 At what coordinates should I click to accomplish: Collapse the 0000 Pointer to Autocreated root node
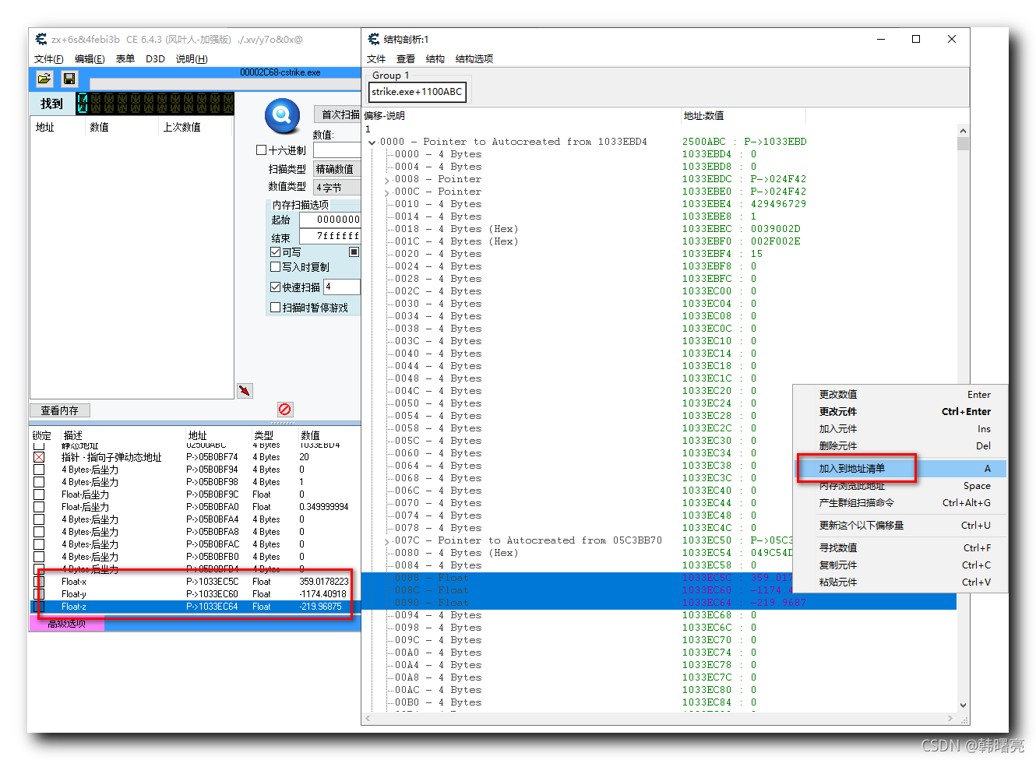coord(372,142)
